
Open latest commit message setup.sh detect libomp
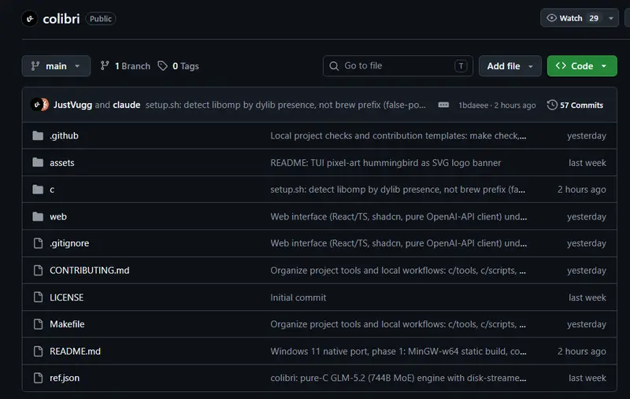(x=285, y=105)
